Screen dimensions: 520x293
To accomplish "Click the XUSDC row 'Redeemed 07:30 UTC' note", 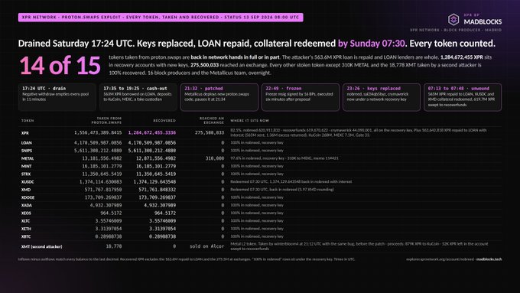I will 291,182.
